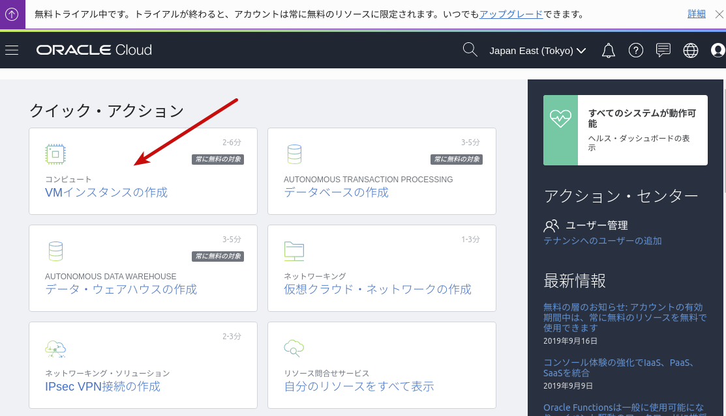The height and width of the screenshot is (416, 726).
Task: Click the health dashboard heartbeat icon
Action: pos(560,118)
